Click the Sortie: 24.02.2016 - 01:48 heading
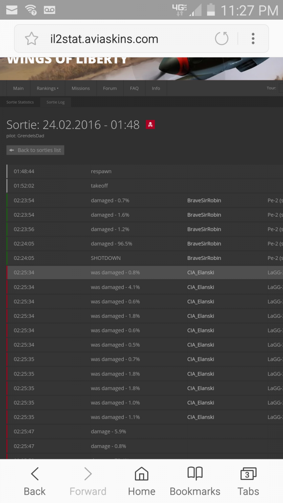The width and height of the screenshot is (283, 503). click(73, 124)
